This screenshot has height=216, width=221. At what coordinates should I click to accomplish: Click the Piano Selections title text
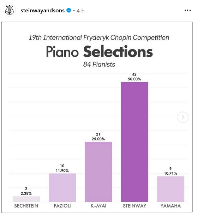(x=99, y=52)
